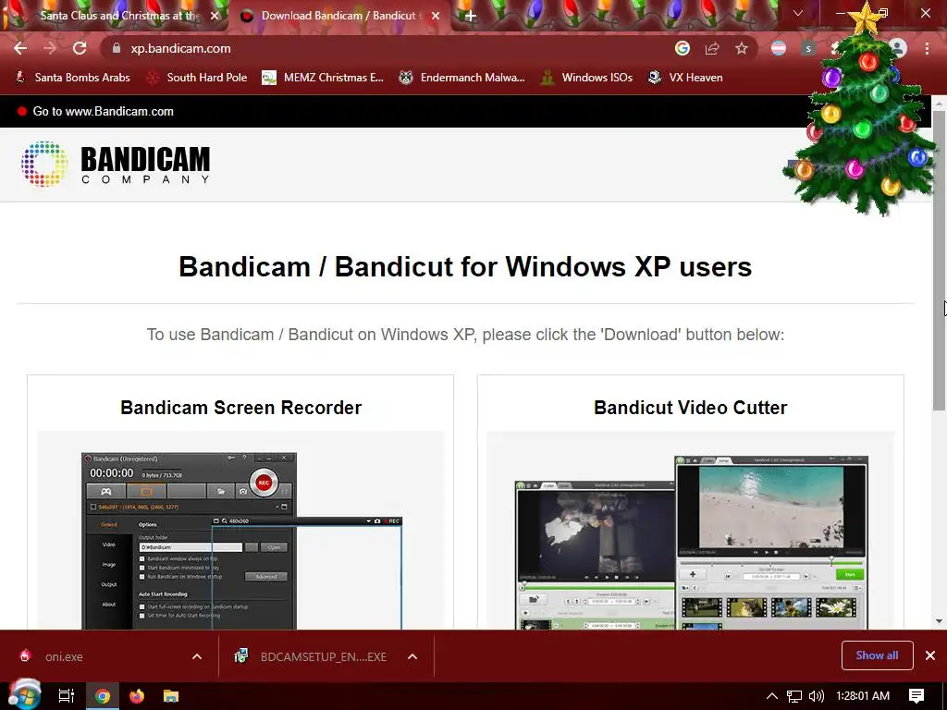
Task: Open Task View on the taskbar
Action: pyautogui.click(x=66, y=696)
